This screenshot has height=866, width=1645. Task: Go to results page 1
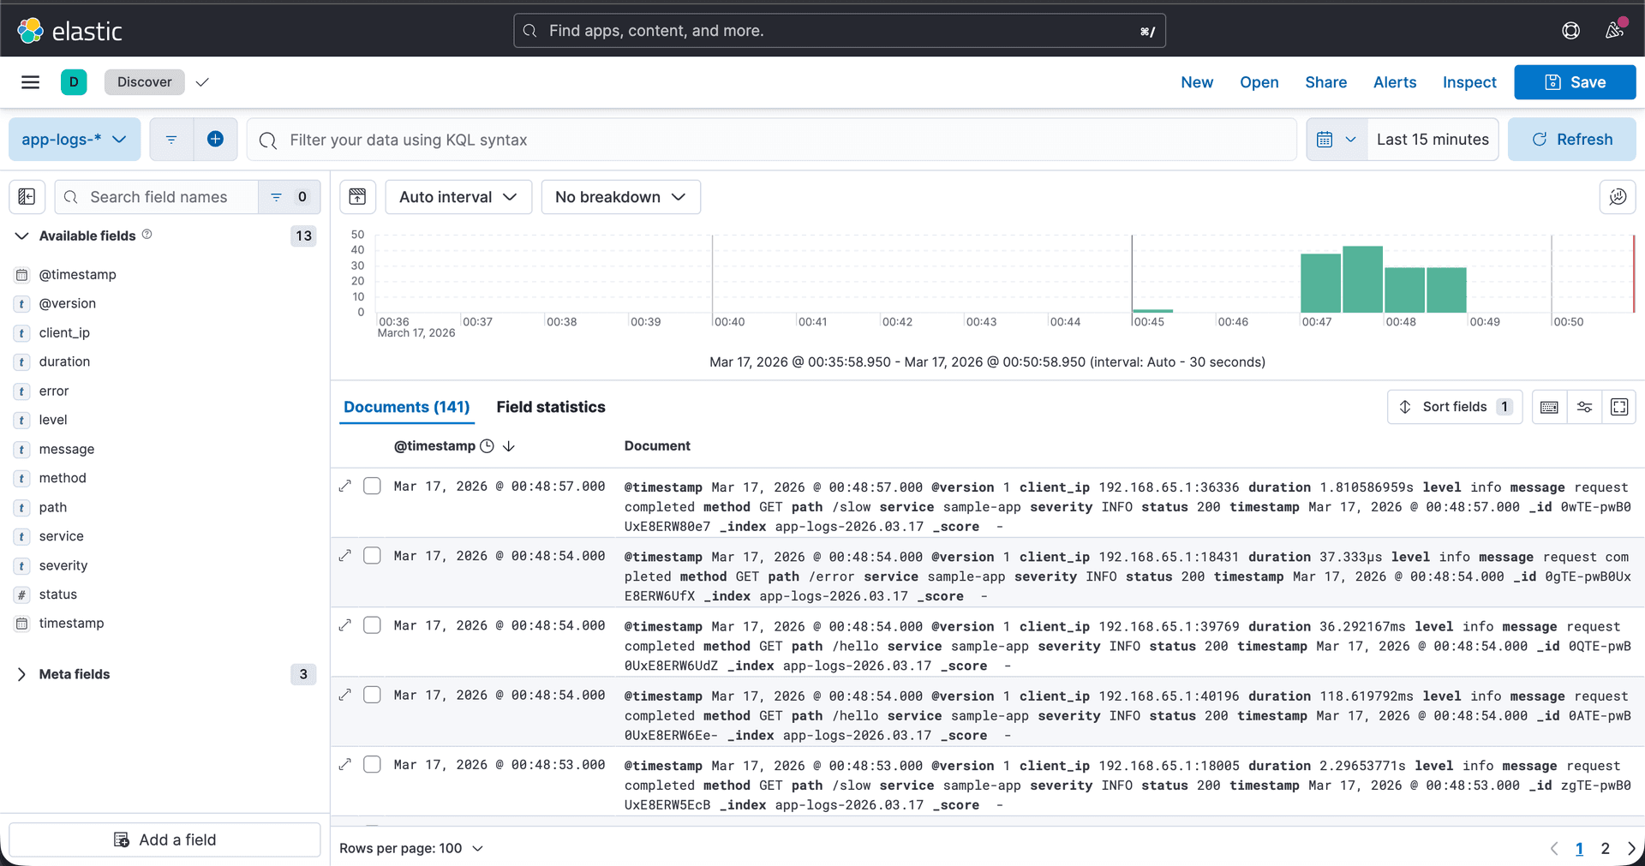coord(1579,849)
